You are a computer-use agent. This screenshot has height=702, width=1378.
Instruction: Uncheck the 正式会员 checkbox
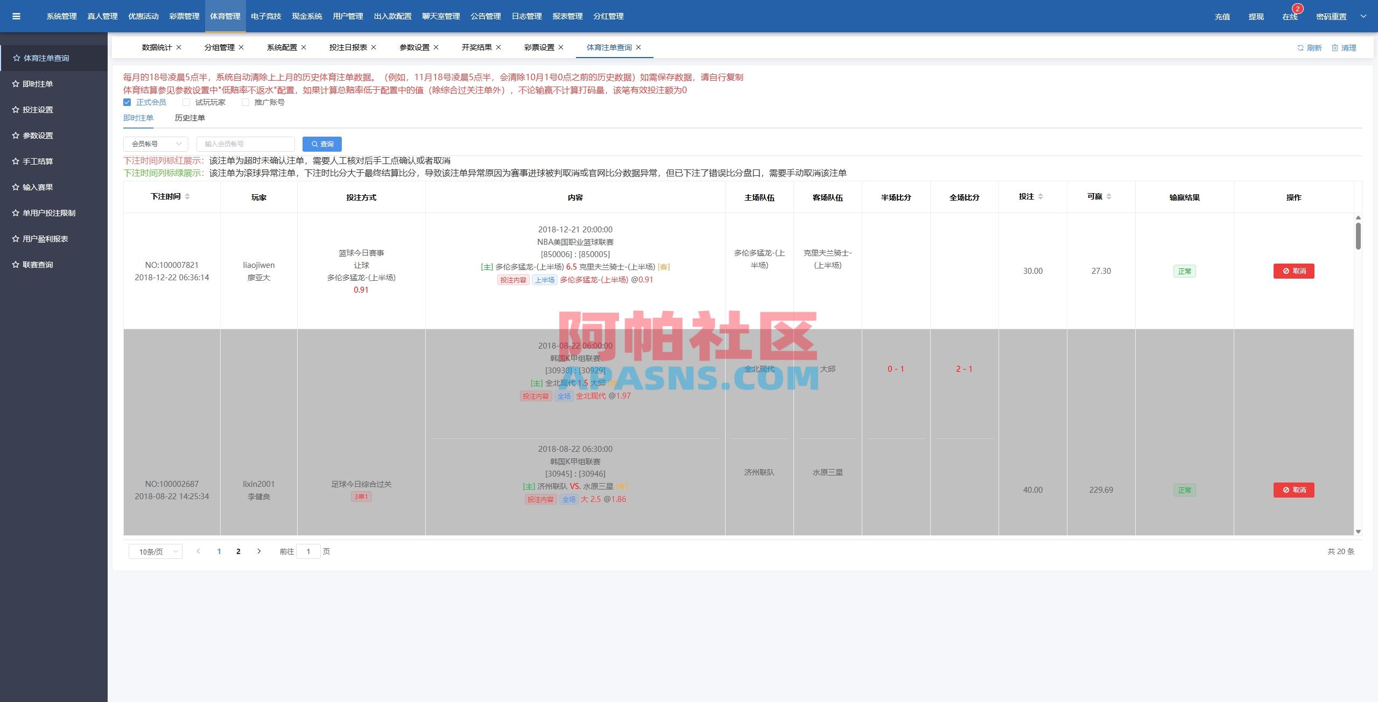(x=127, y=102)
